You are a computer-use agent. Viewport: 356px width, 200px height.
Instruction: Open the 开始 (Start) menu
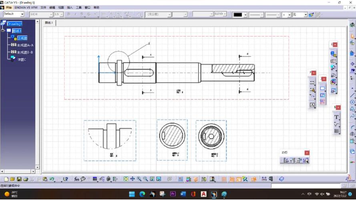pos(8,7)
